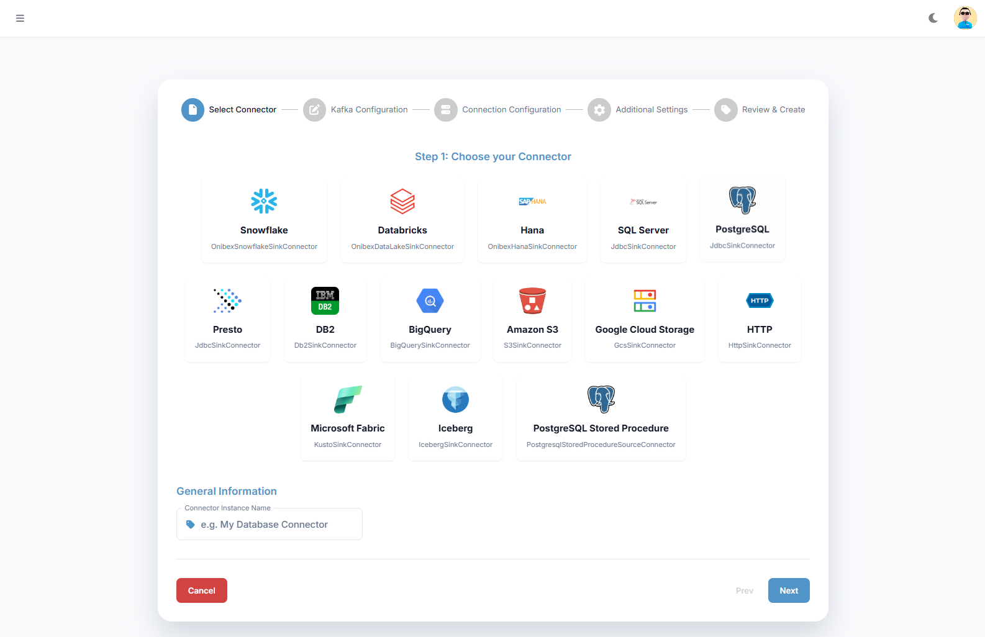Click the Microsoft Fabric card title

(348, 428)
